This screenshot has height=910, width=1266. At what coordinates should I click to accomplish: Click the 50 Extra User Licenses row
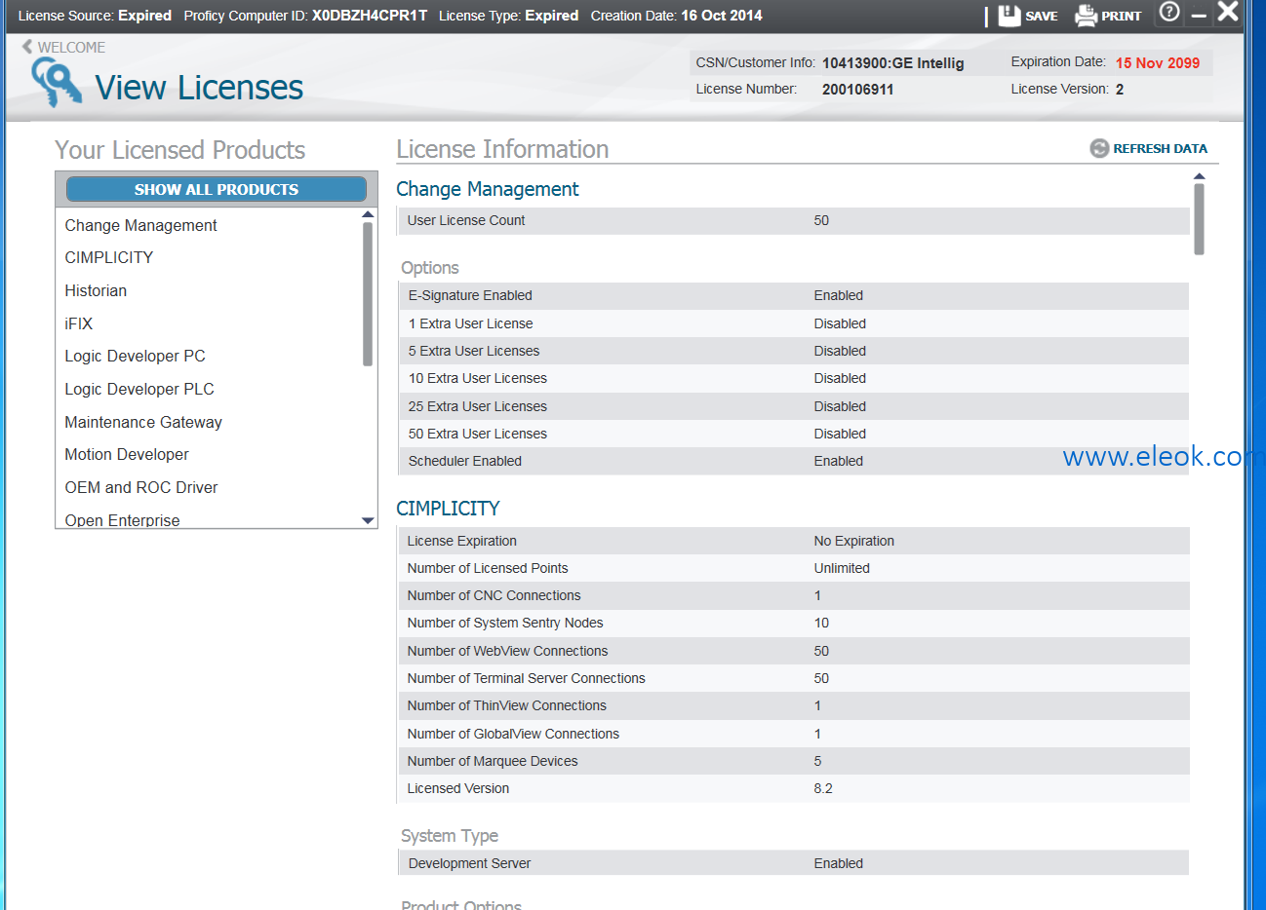coord(793,434)
